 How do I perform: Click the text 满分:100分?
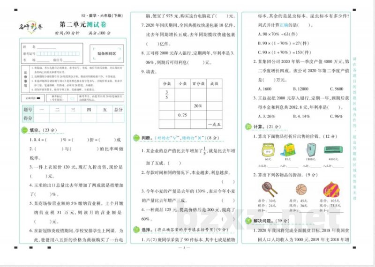pyautogui.click(x=99, y=33)
